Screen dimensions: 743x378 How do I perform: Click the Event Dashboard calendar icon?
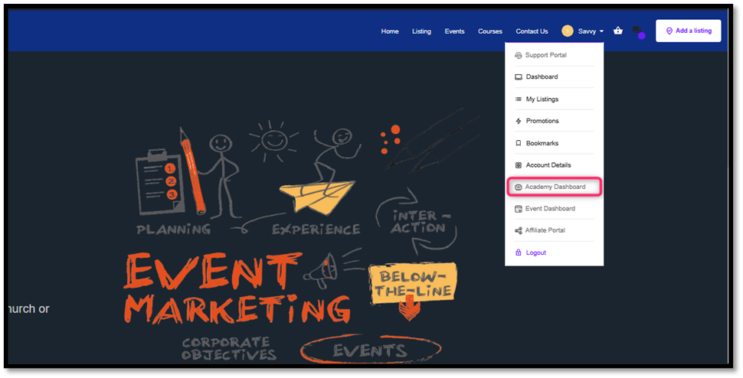519,208
